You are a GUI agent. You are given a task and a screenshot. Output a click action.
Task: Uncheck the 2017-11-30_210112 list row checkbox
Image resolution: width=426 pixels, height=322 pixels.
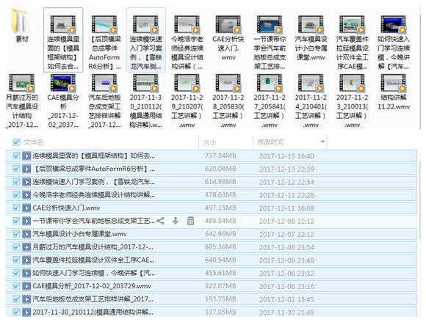(16, 312)
